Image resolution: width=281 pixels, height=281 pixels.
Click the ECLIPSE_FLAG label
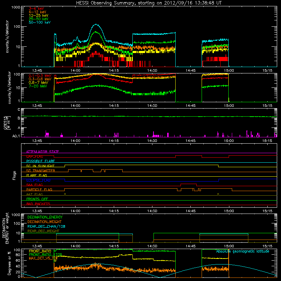point(38,180)
